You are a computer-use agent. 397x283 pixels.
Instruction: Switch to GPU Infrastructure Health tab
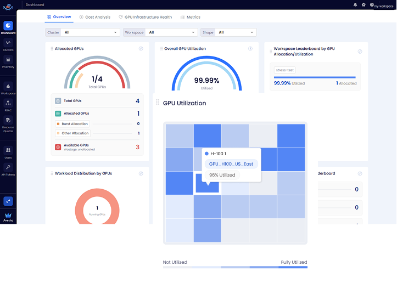(x=145, y=17)
